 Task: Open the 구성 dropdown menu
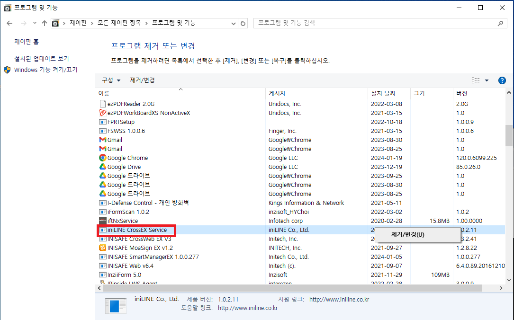[111, 80]
